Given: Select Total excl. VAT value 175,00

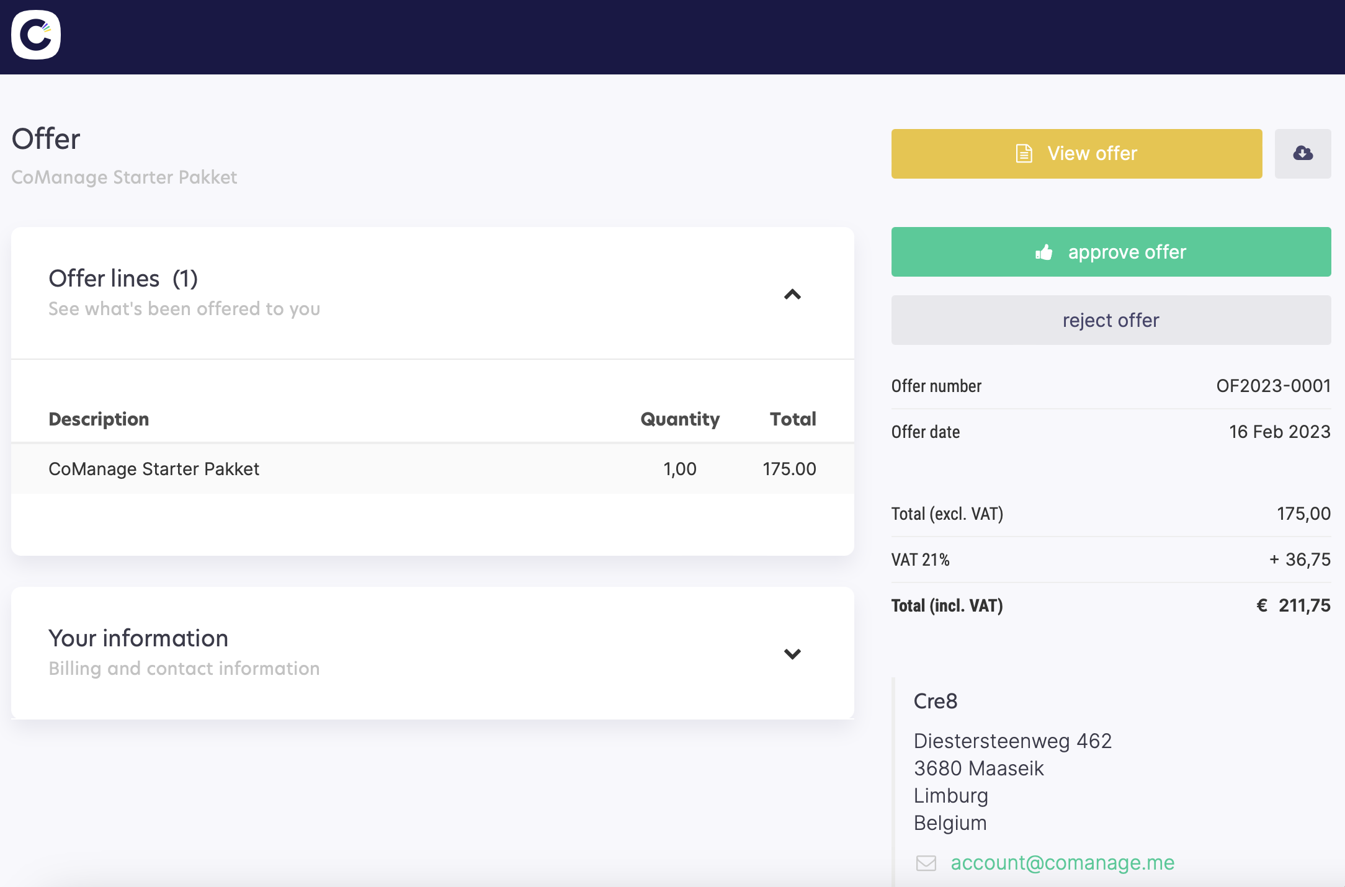Looking at the screenshot, I should point(1303,514).
